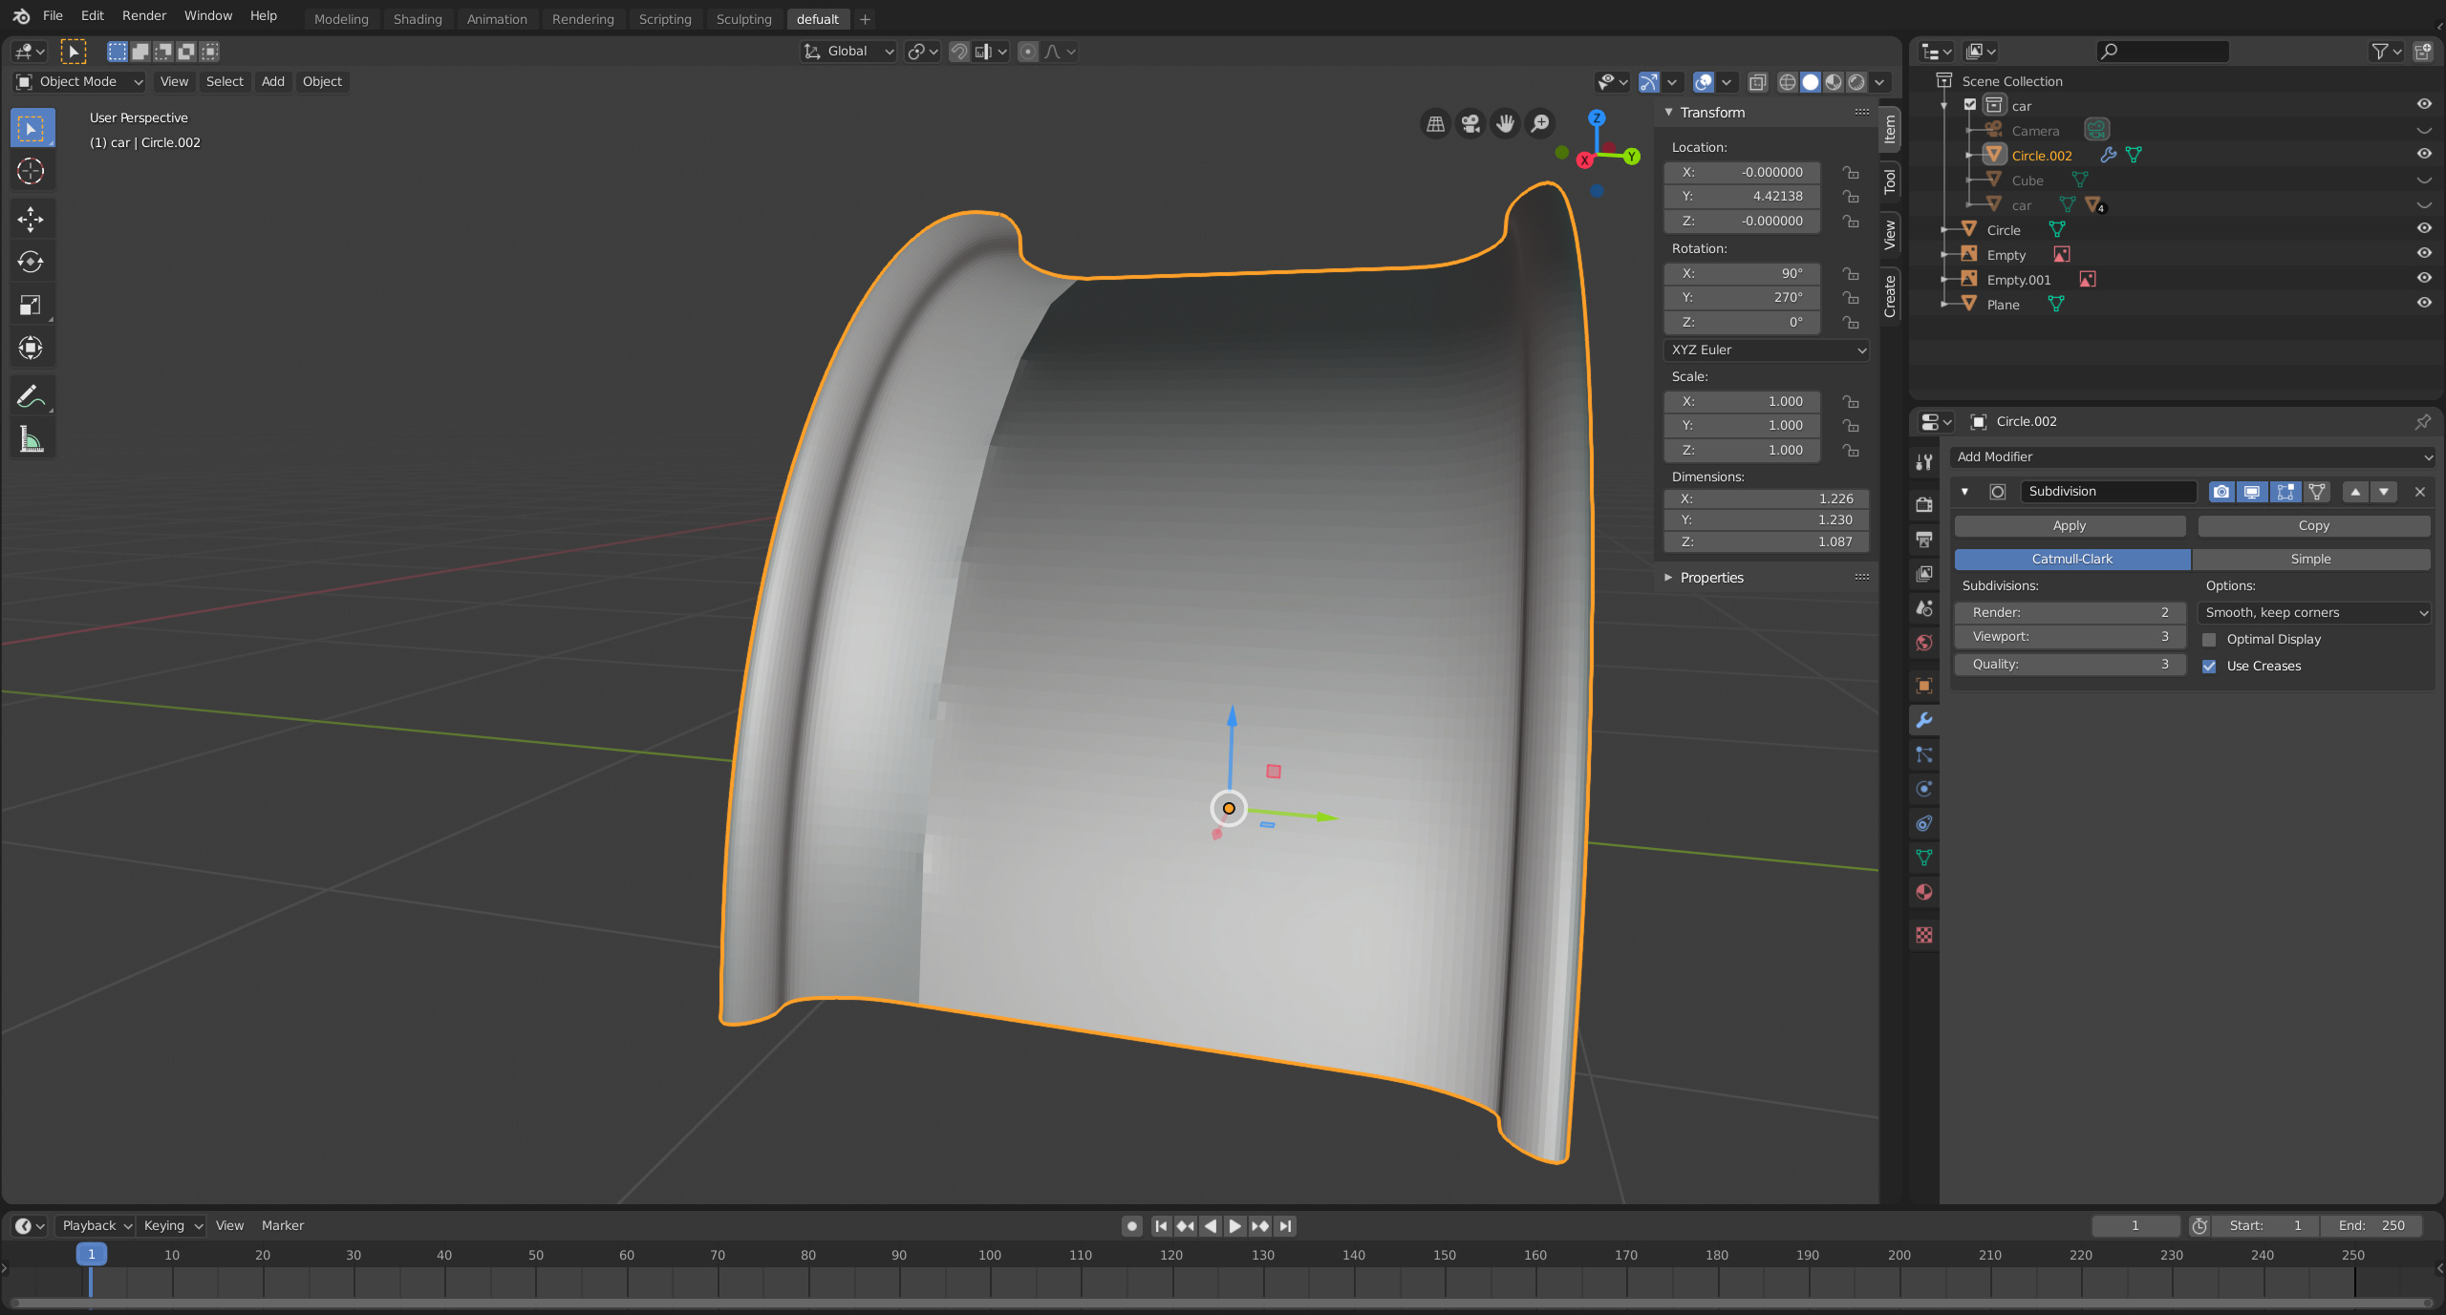Image resolution: width=2446 pixels, height=1315 pixels.
Task: Switch to orthographic grid view icon
Action: tap(1435, 123)
